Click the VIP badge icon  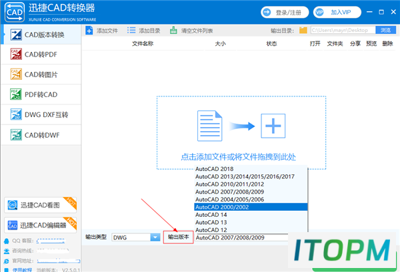coord(319,12)
